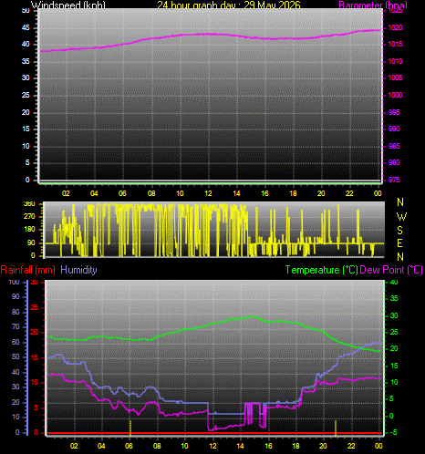Click hour 18 on the barometer graph time axis
This screenshot has width=425, height=454.
click(x=293, y=193)
